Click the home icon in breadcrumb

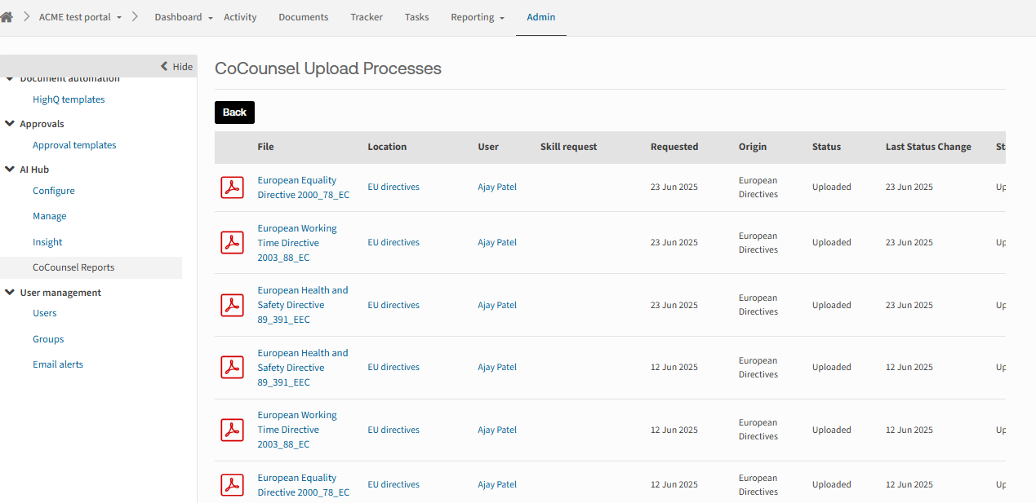coord(7,17)
